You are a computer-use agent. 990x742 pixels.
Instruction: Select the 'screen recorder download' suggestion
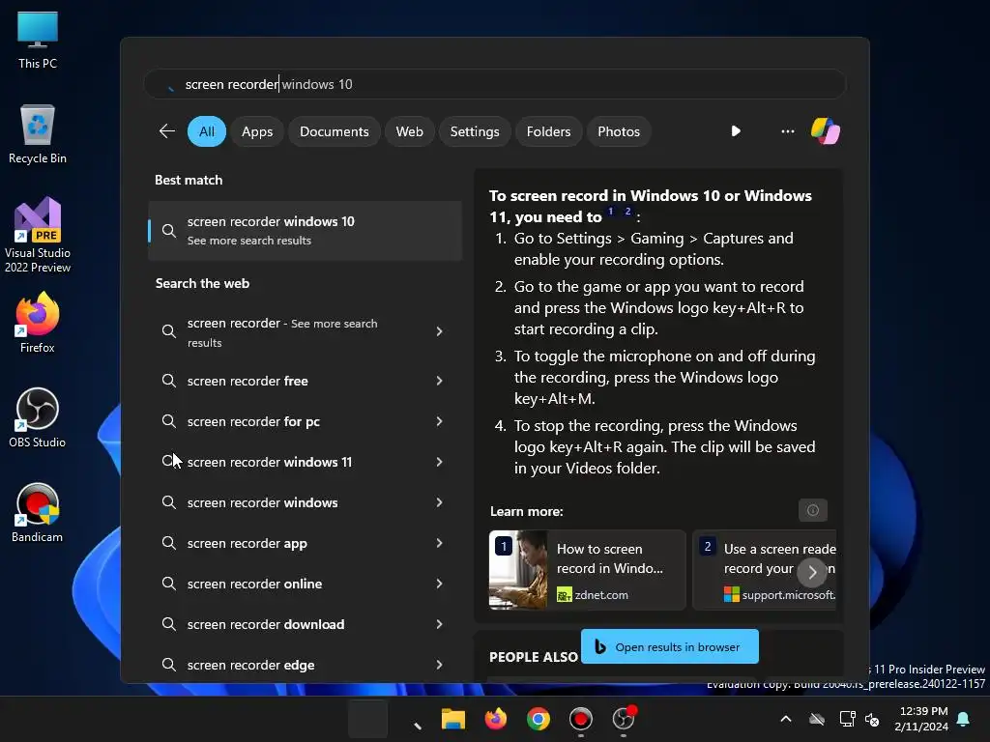pyautogui.click(x=305, y=624)
